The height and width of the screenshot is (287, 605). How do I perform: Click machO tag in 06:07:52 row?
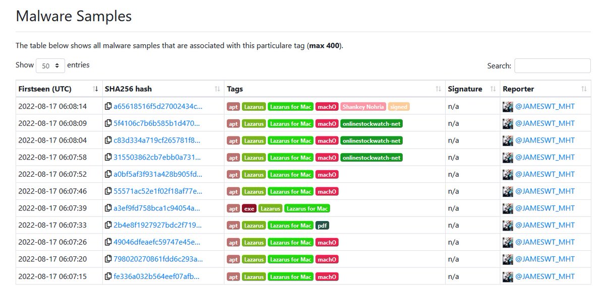pos(327,175)
